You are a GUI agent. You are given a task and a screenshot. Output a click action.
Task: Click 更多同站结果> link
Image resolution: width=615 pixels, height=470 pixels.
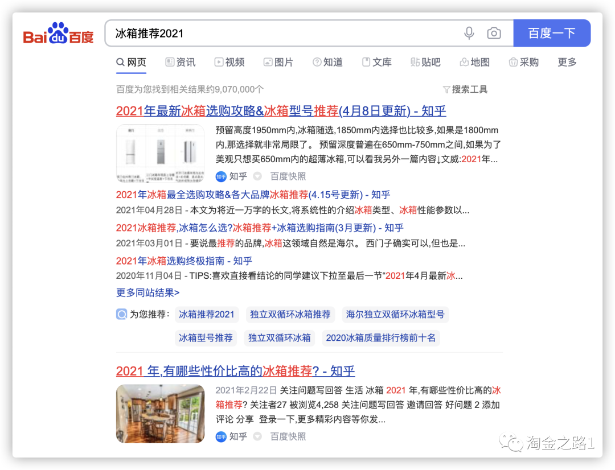(148, 293)
